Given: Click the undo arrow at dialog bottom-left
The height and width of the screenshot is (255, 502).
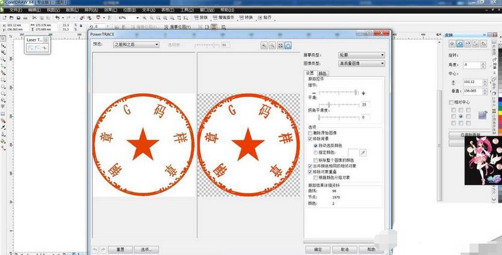Looking at the screenshot, I should tap(96, 249).
